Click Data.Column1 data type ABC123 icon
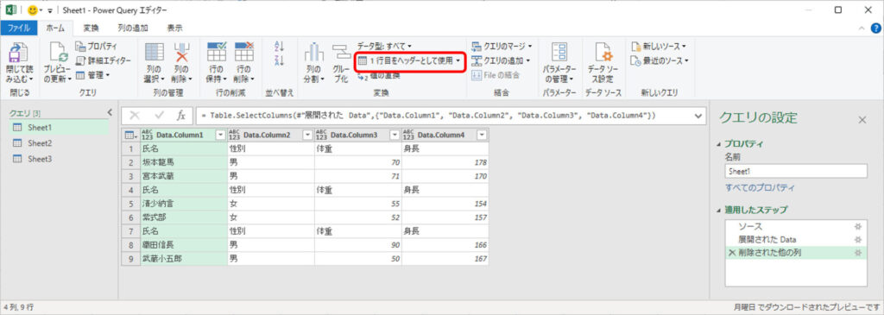This screenshot has width=884, height=315. coord(147,135)
